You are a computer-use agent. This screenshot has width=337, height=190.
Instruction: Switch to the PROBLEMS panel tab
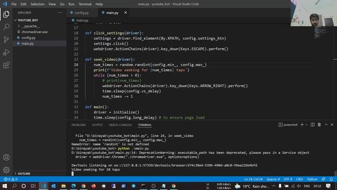[x=78, y=125]
